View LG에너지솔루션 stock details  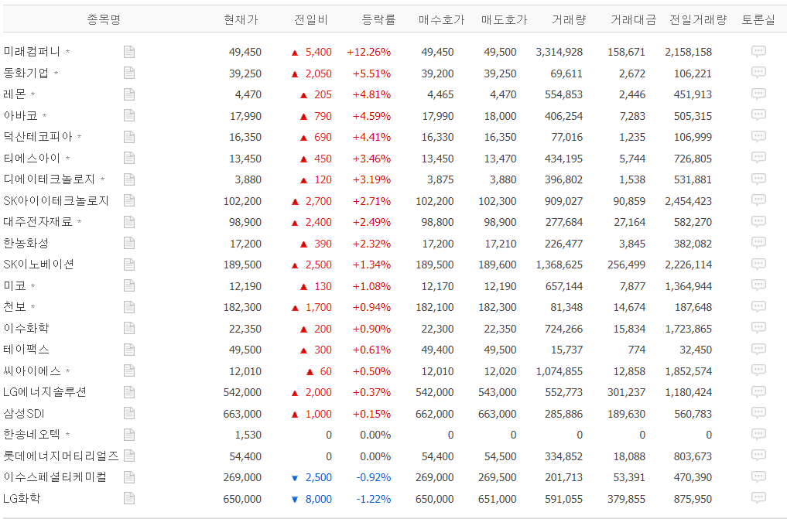click(x=45, y=392)
